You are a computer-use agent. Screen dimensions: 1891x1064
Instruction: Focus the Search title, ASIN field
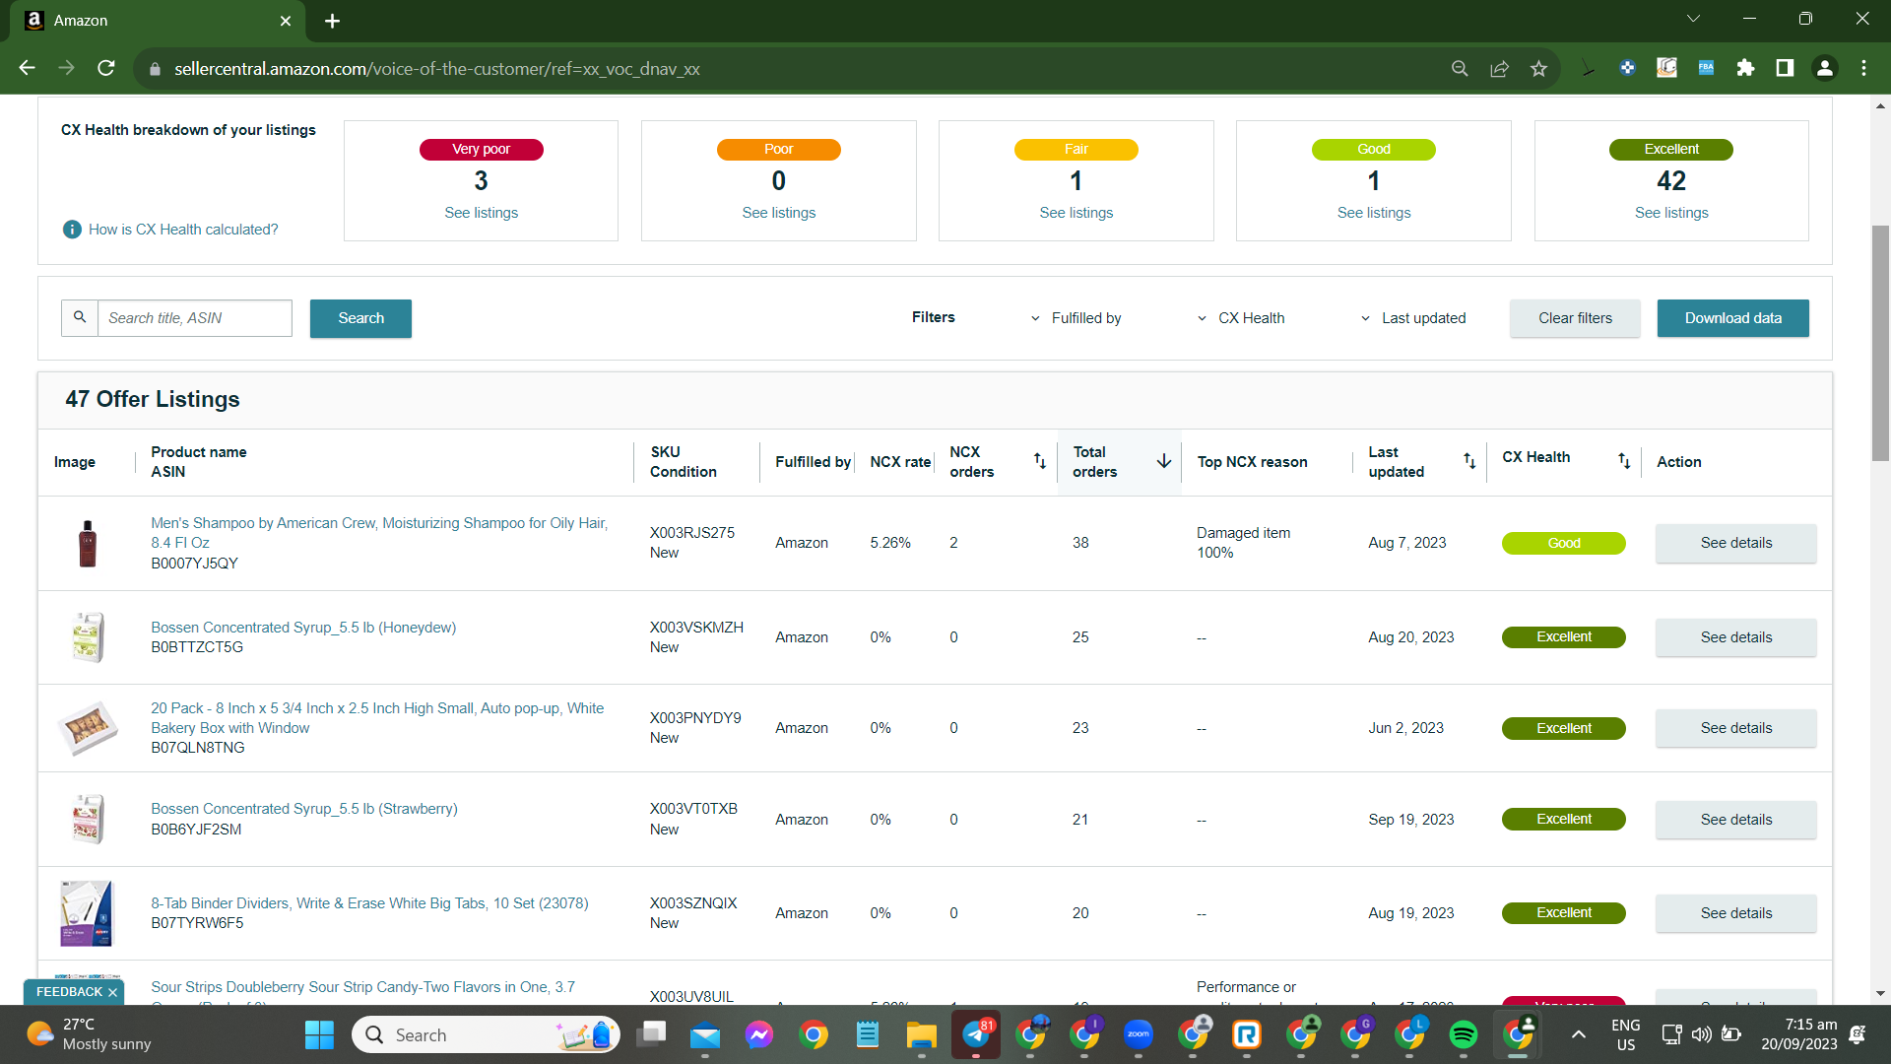(x=195, y=318)
